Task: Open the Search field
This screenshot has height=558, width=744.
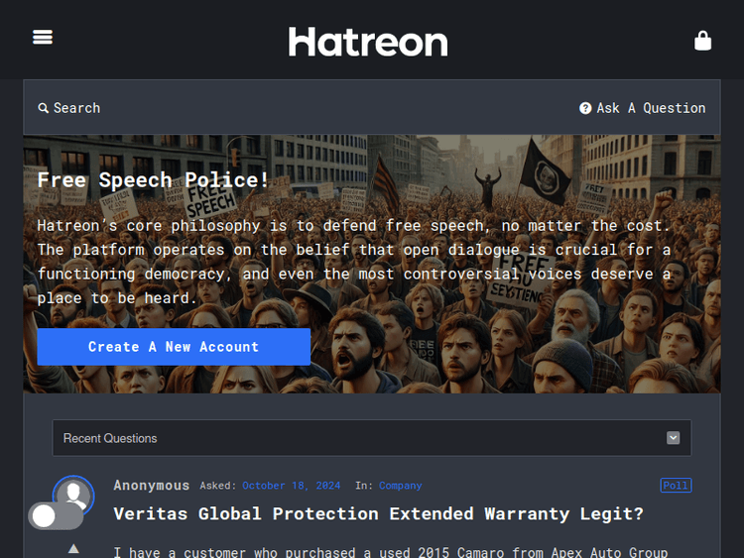Action: [69, 108]
